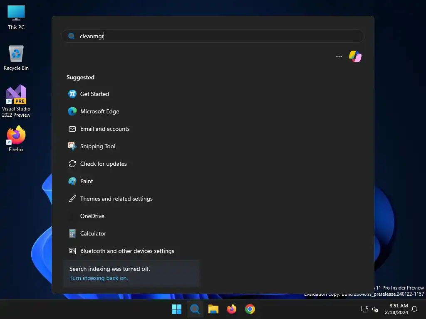
Task: Click the Get Started app icon
Action: pos(72,94)
